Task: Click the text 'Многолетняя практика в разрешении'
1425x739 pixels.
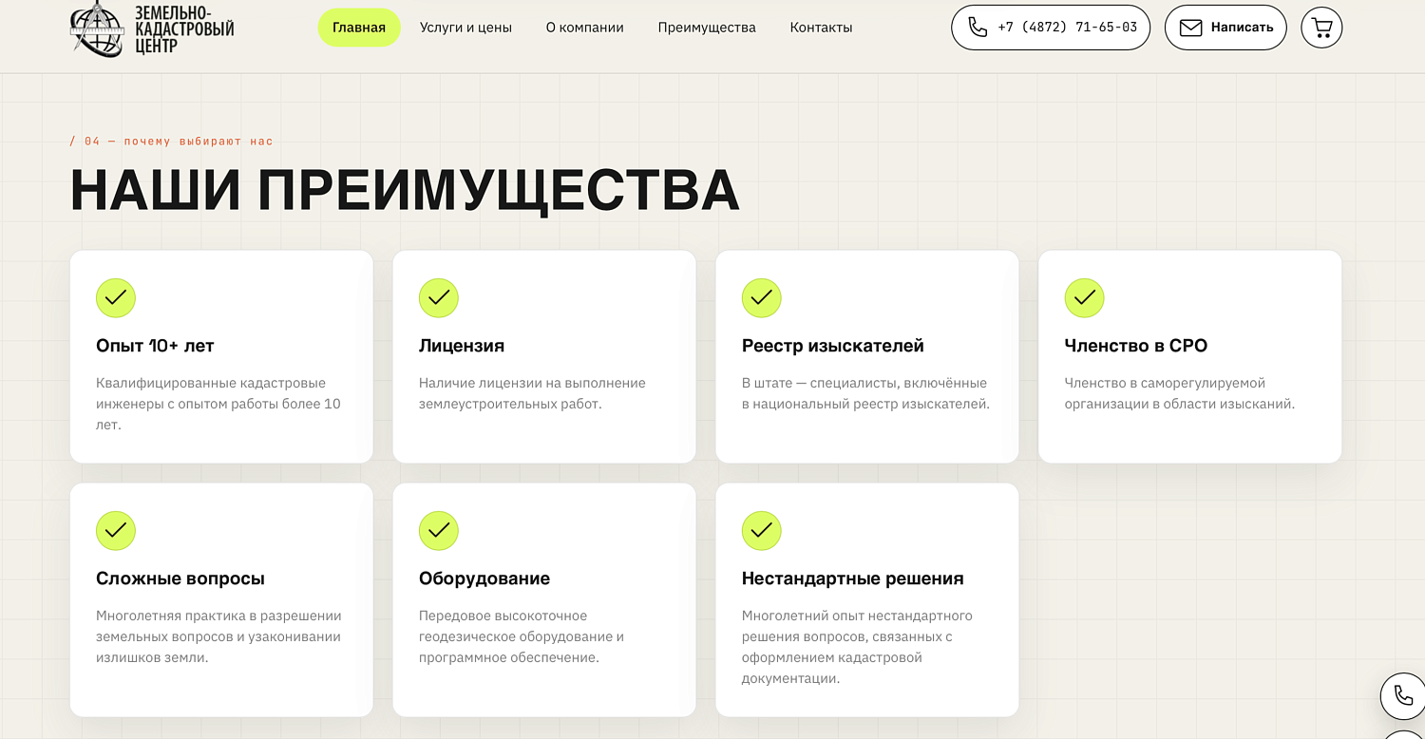Action: (218, 616)
